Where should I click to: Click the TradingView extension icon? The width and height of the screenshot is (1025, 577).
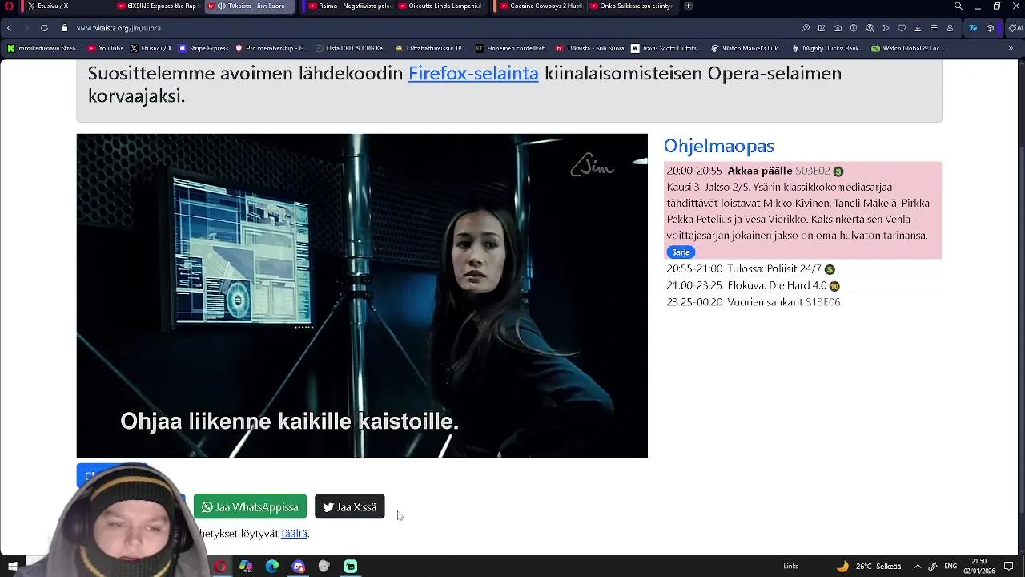click(973, 28)
